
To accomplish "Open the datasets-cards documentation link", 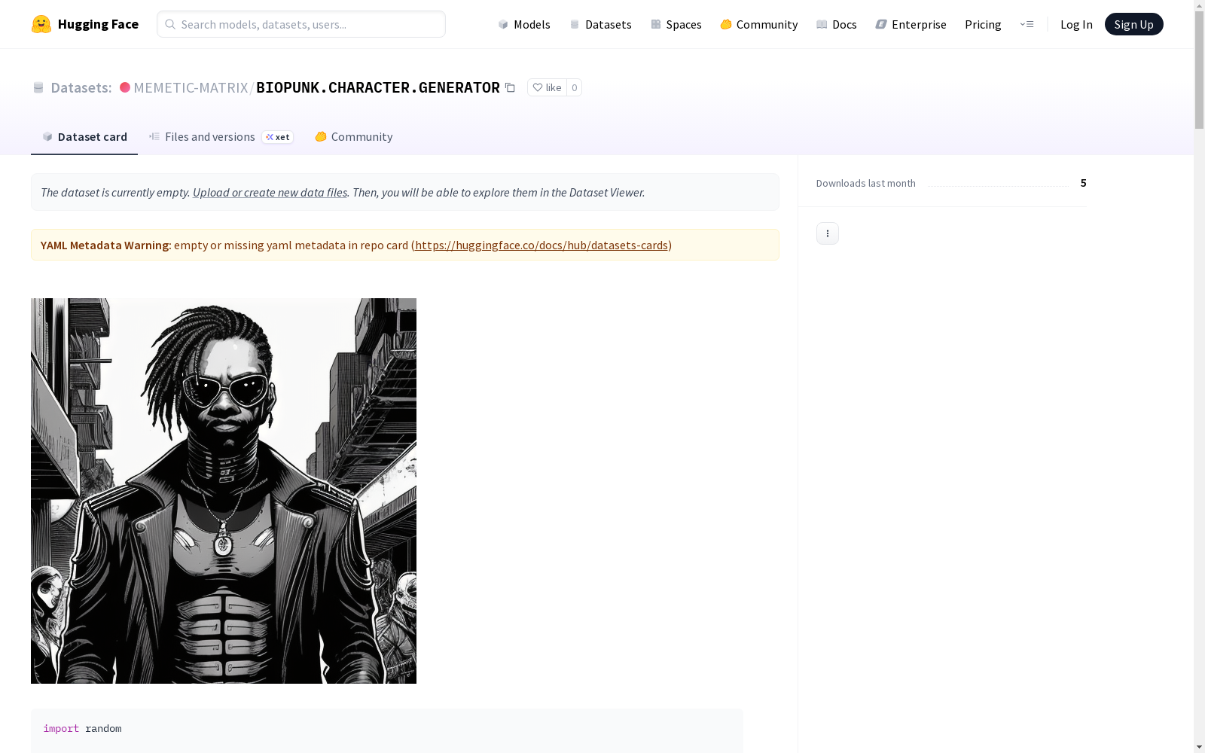I will click(541, 245).
